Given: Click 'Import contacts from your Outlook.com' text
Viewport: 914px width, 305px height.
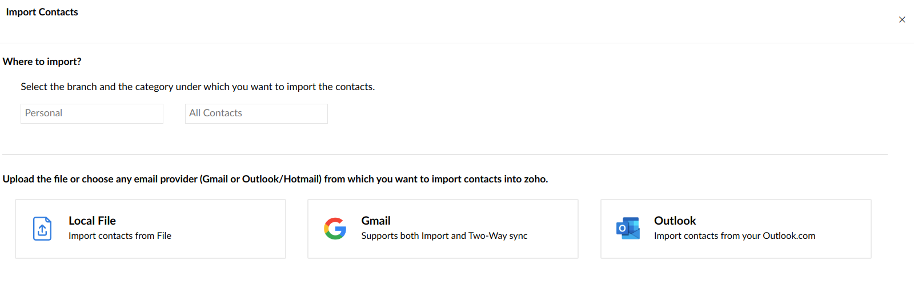Looking at the screenshot, I should [x=735, y=236].
